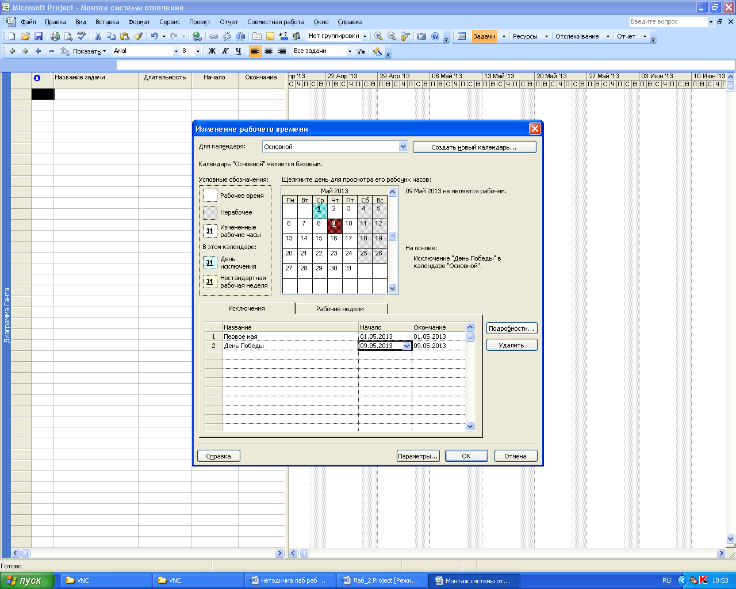The height and width of the screenshot is (589, 736).
Task: Enable align right
Action: coord(282,51)
